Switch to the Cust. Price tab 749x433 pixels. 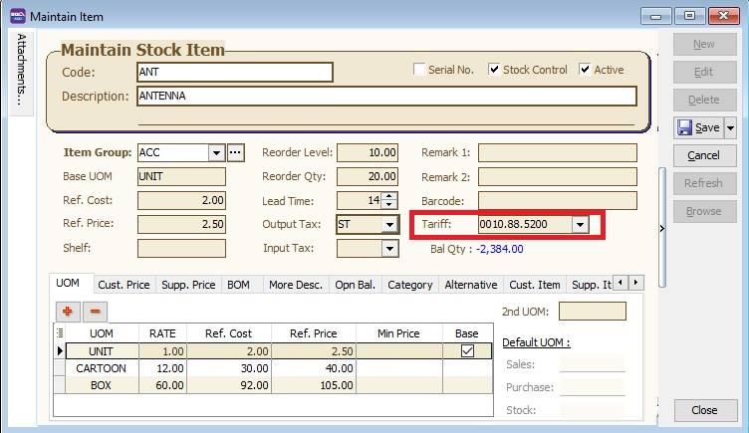click(x=124, y=285)
